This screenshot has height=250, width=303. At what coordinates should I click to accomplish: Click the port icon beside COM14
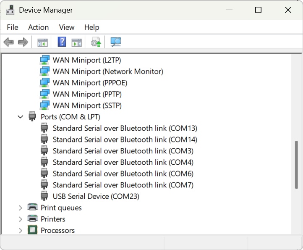pos(44,139)
